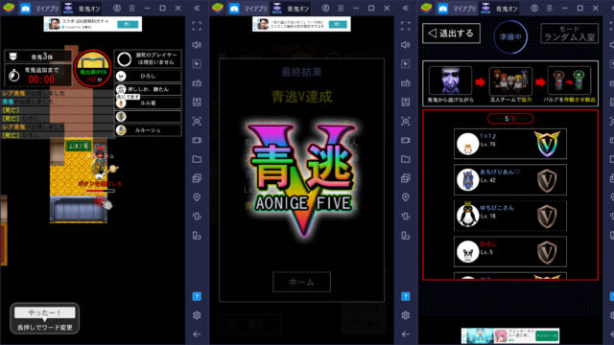
Task: Switch to マイアプリ tab in the middle window
Action: (x=248, y=9)
